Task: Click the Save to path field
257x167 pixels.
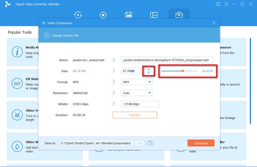Action: [96, 143]
